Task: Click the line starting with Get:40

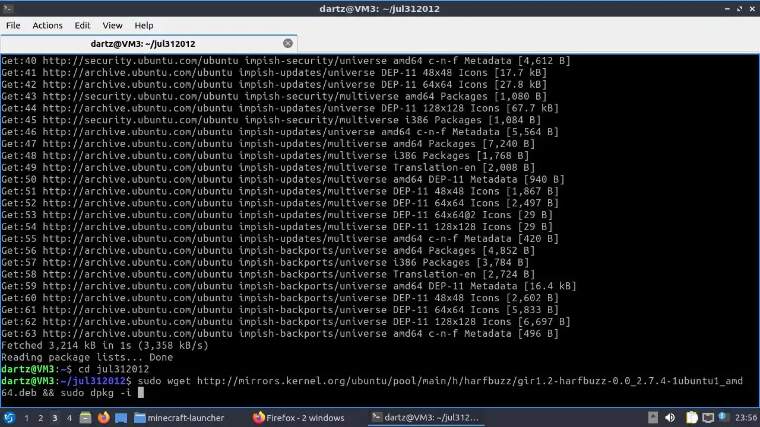Action: click(286, 60)
